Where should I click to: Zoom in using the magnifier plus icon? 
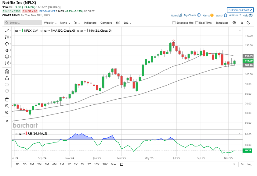(7, 106)
